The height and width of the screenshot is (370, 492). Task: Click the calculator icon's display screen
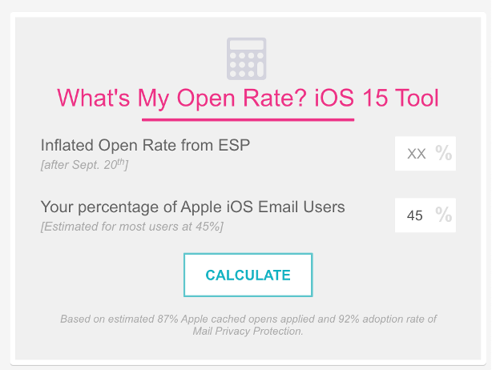tap(246, 45)
